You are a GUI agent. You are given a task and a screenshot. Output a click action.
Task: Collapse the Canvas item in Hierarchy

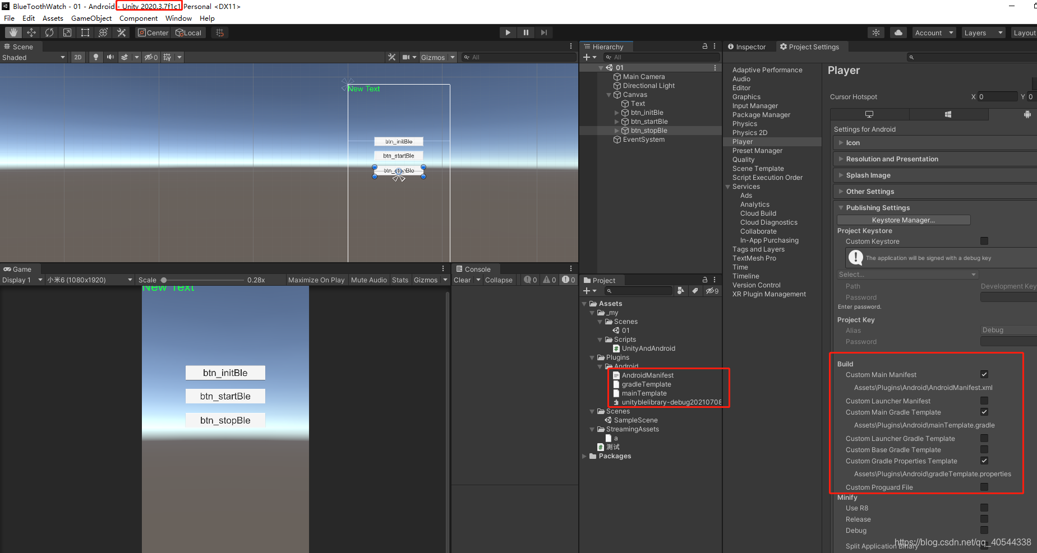[609, 94]
